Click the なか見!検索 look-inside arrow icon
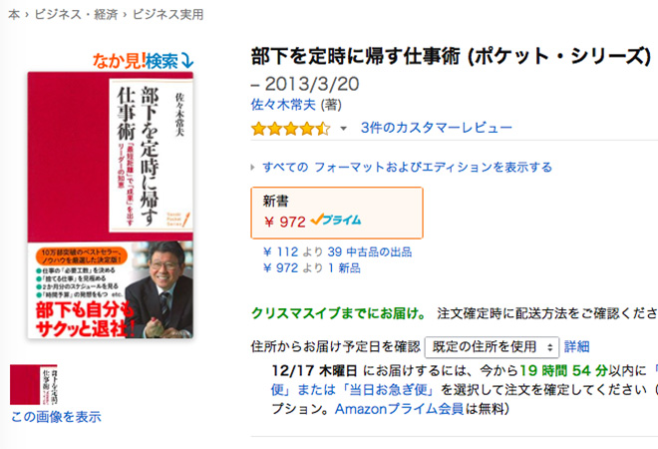 tap(186, 61)
